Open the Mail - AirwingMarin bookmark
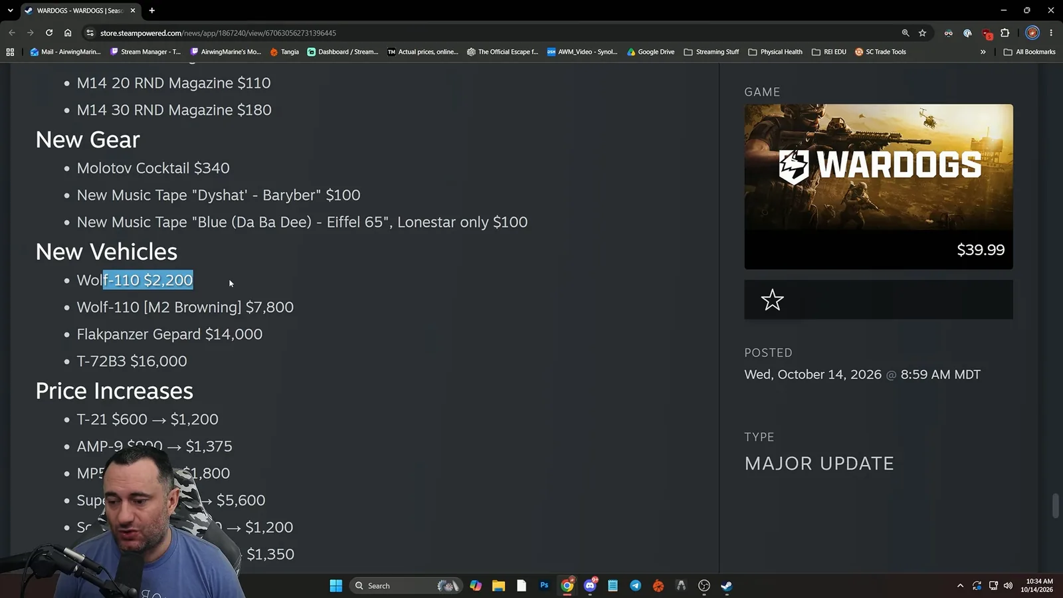Screen dimensions: 1063x598 [x=65, y=52]
